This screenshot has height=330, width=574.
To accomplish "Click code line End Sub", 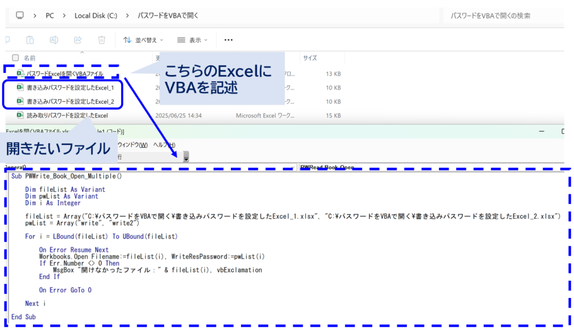I will [24, 317].
